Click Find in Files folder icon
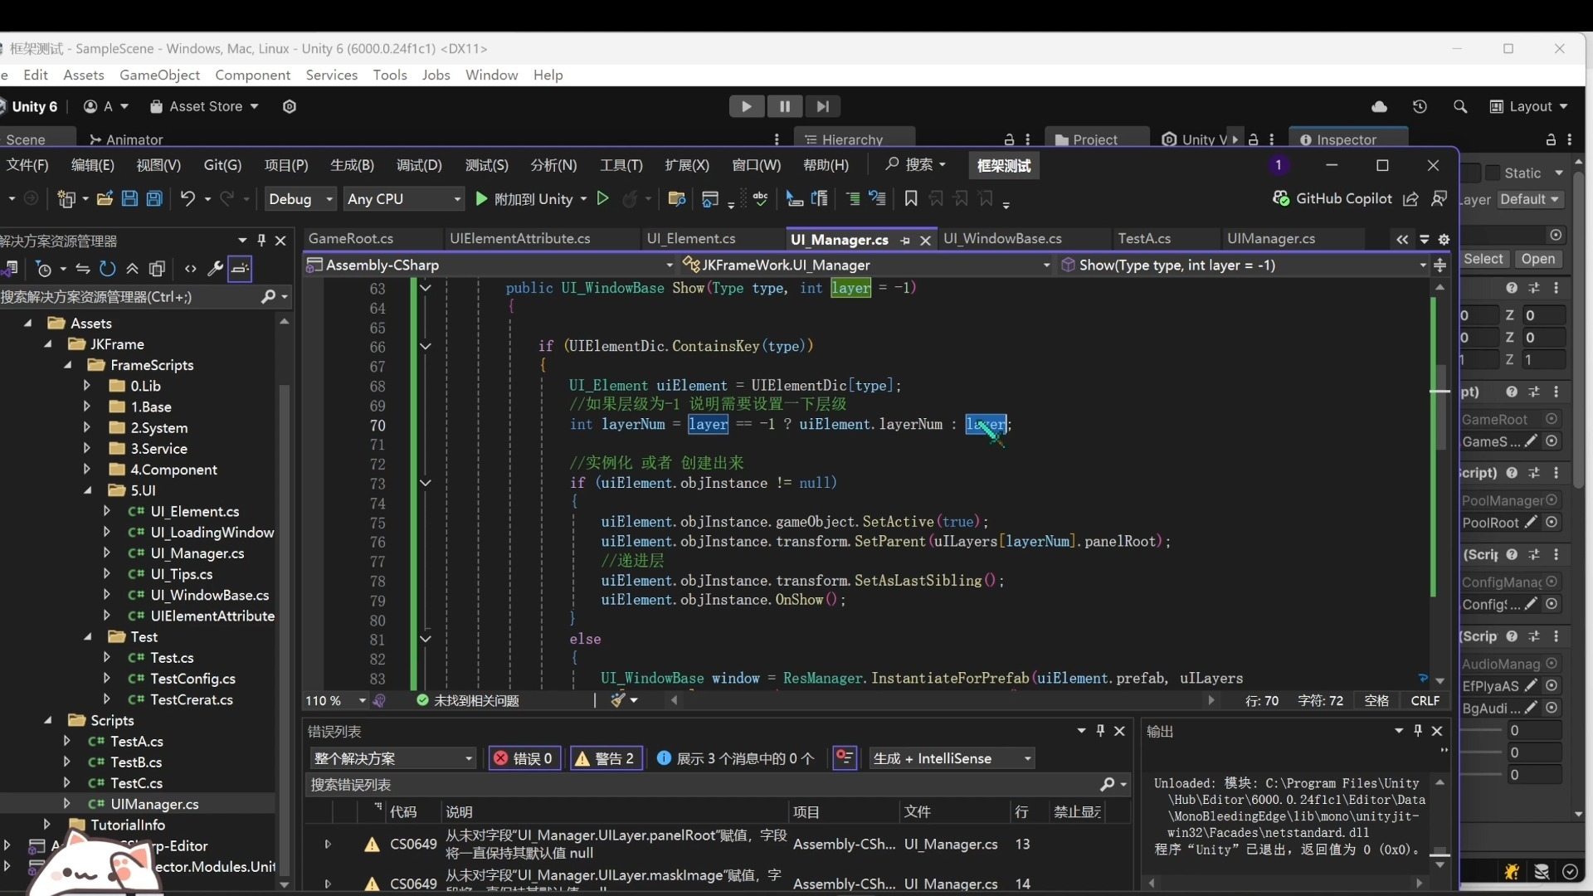Image resolution: width=1593 pixels, height=896 pixels. click(x=676, y=198)
